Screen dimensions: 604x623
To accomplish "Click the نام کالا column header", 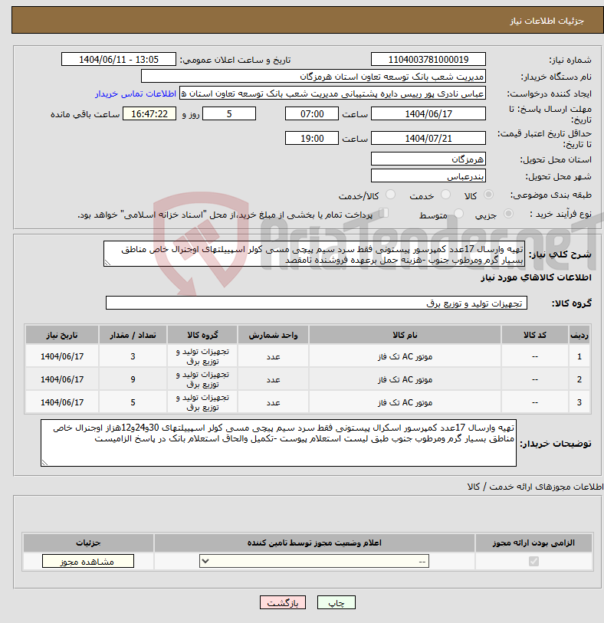I will click(x=405, y=335).
